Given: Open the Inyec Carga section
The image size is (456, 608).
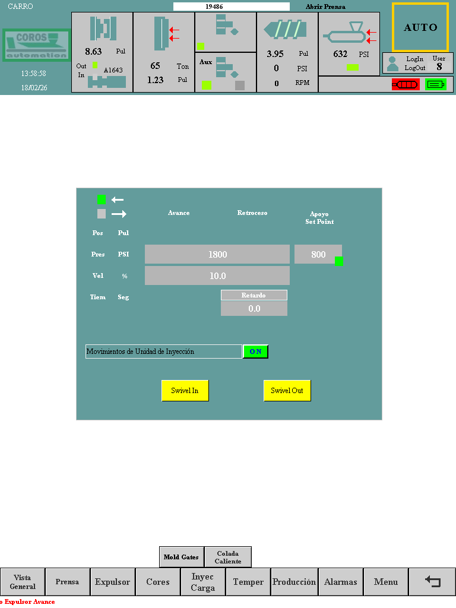Looking at the screenshot, I should pos(203,582).
